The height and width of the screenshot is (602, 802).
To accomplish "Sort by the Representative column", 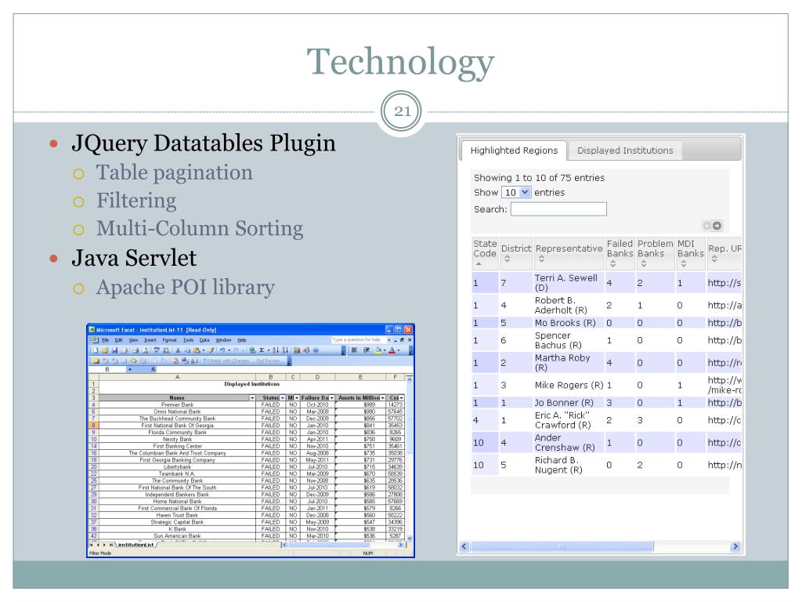I will click(x=569, y=253).
